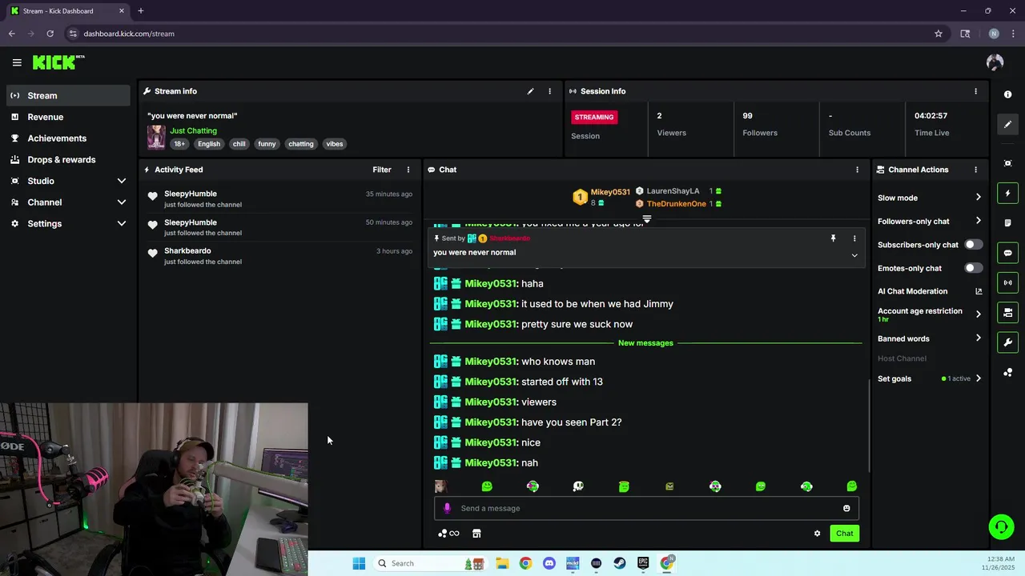Unpin the pinned chat message
The height and width of the screenshot is (576, 1025).
[x=833, y=238]
